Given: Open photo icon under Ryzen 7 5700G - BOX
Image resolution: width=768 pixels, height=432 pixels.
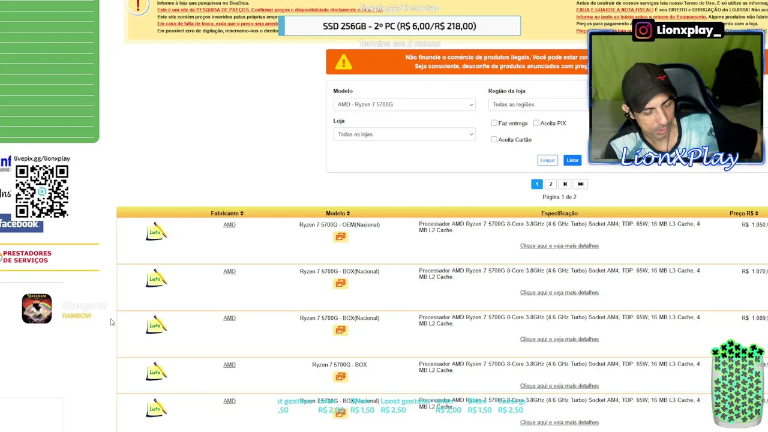Looking at the screenshot, I should [340, 377].
